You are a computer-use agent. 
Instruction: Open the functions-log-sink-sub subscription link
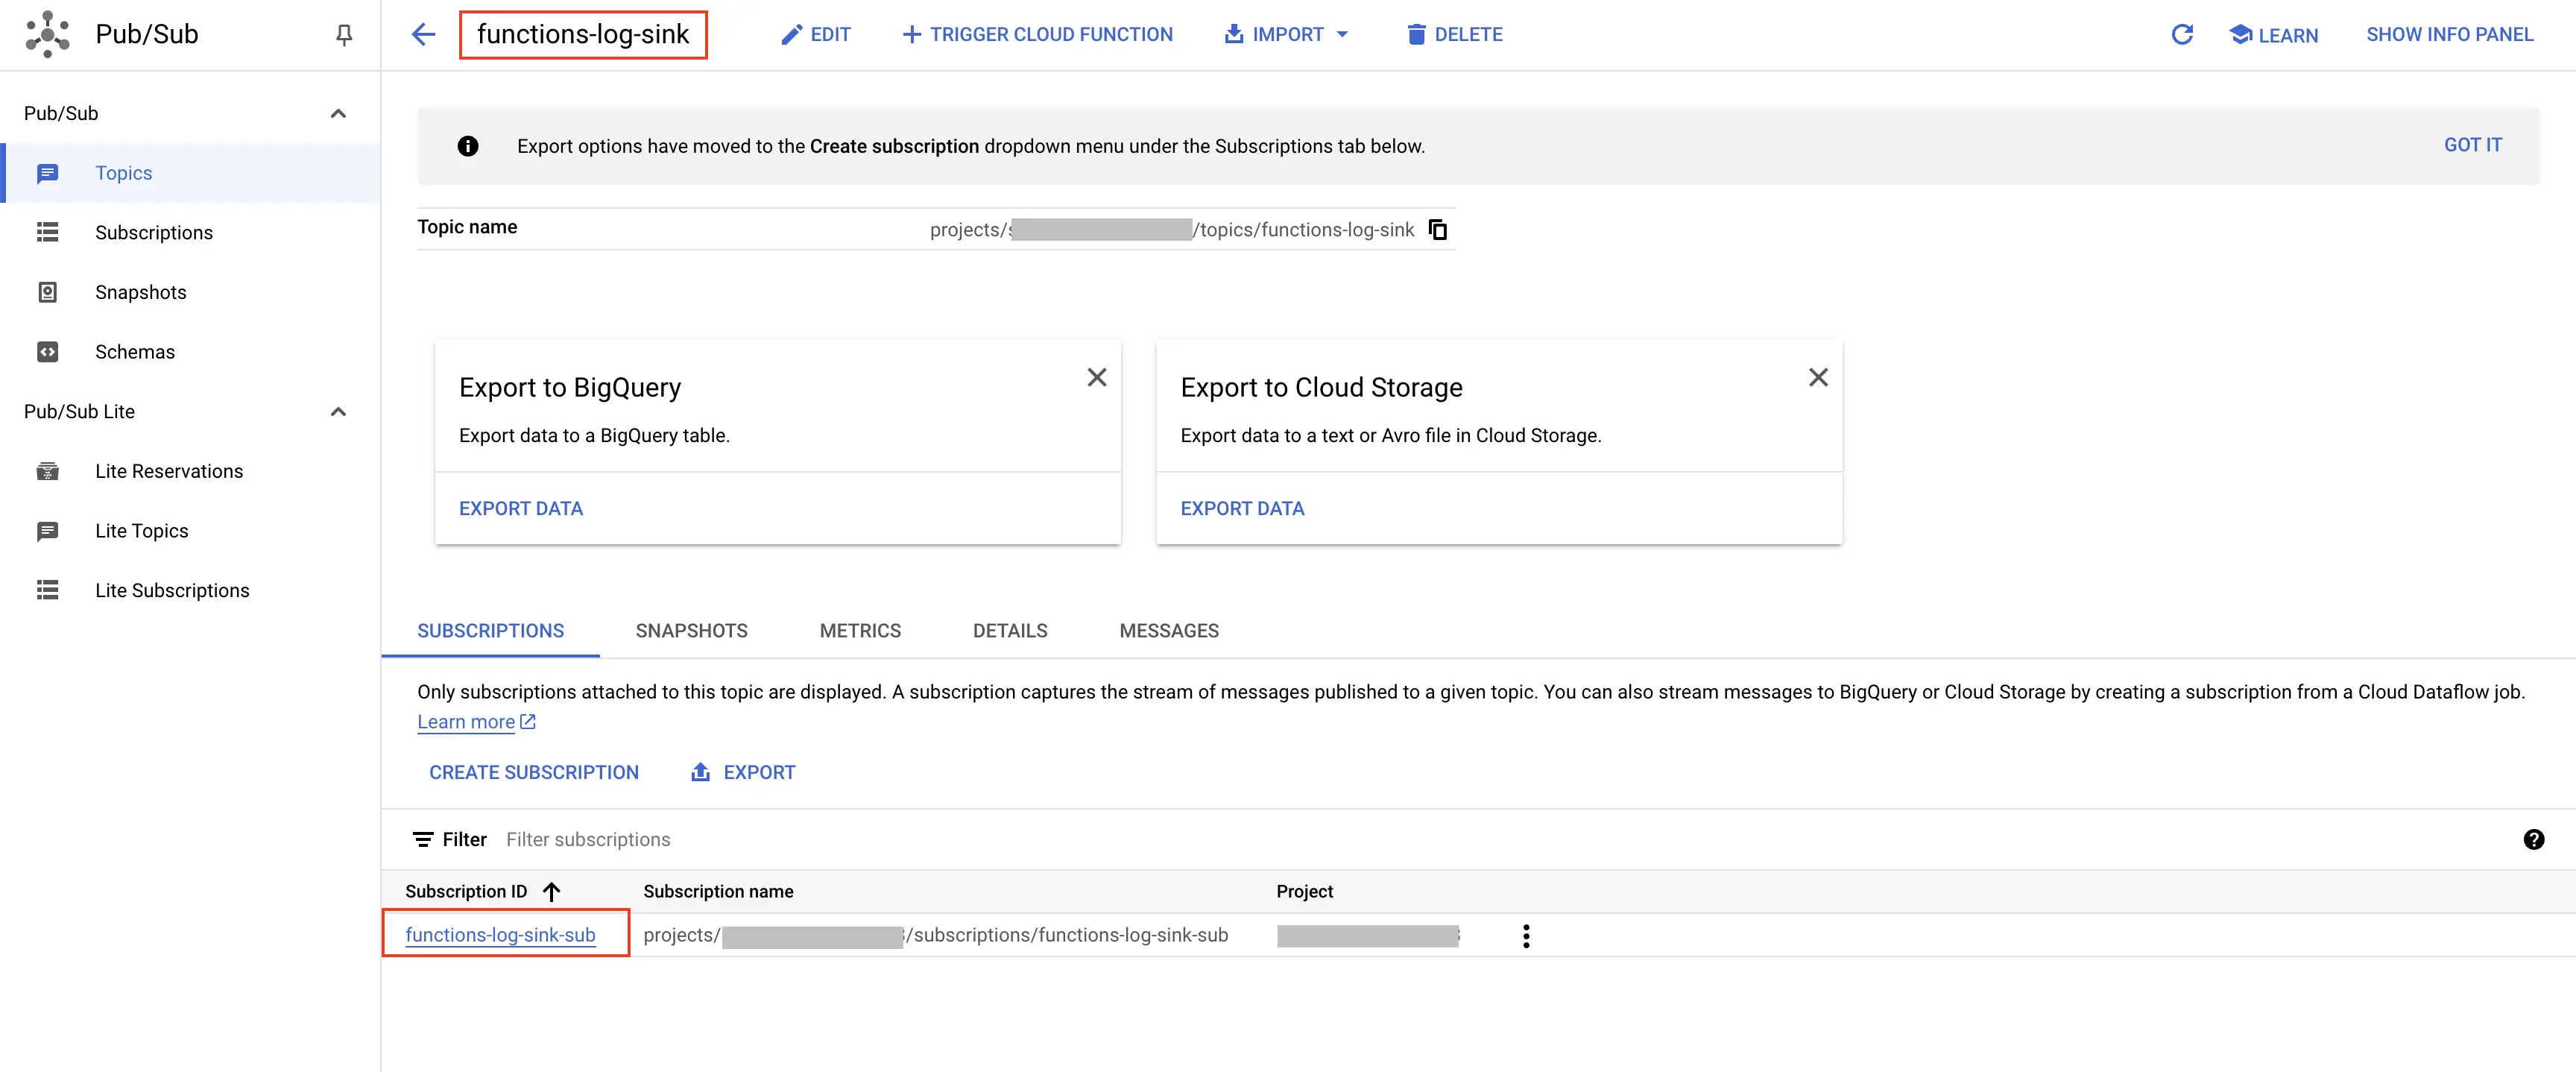coord(500,934)
